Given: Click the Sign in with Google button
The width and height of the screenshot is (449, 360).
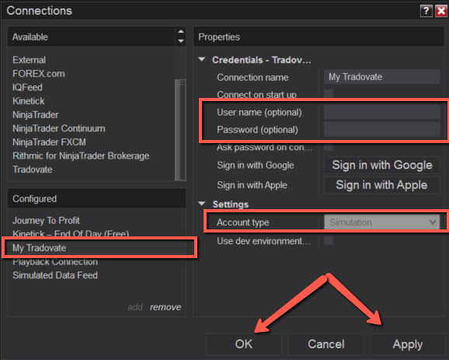Looking at the screenshot, I should [x=381, y=165].
